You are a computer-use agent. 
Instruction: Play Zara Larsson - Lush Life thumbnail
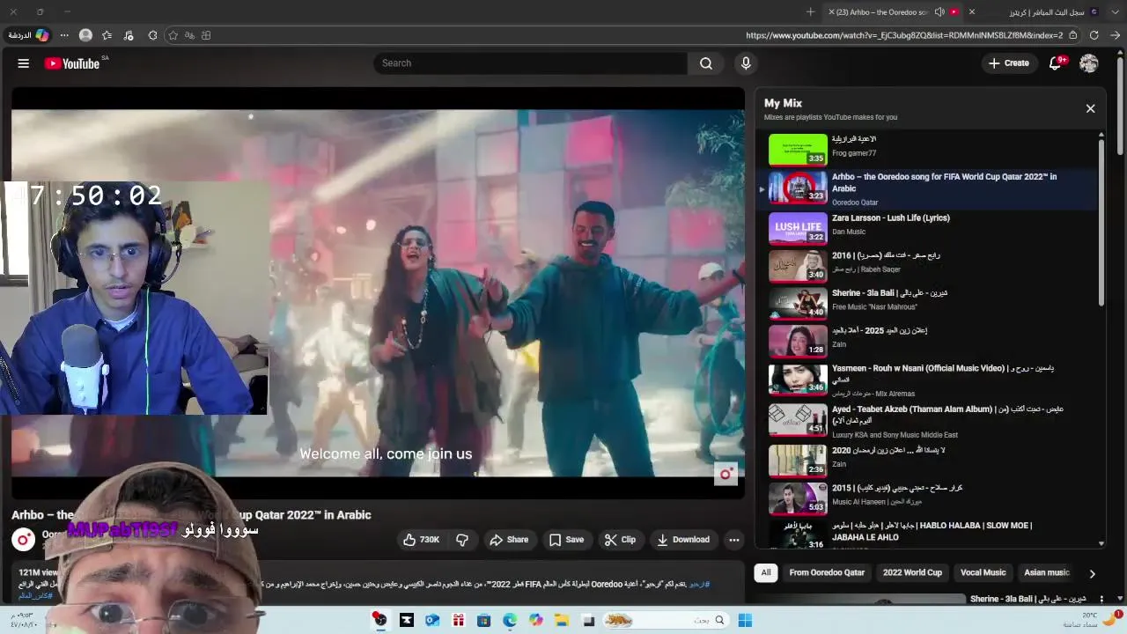pyautogui.click(x=798, y=228)
